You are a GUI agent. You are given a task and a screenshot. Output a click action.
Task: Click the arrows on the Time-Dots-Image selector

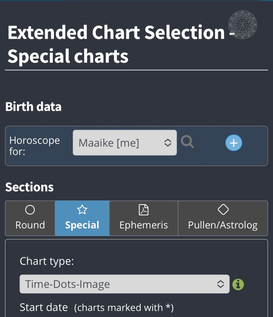point(220,284)
